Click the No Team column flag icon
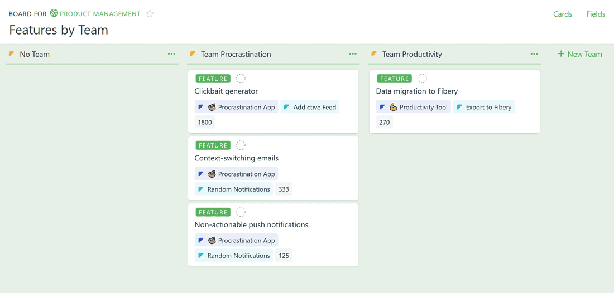This screenshot has height=293, width=614. tap(11, 54)
